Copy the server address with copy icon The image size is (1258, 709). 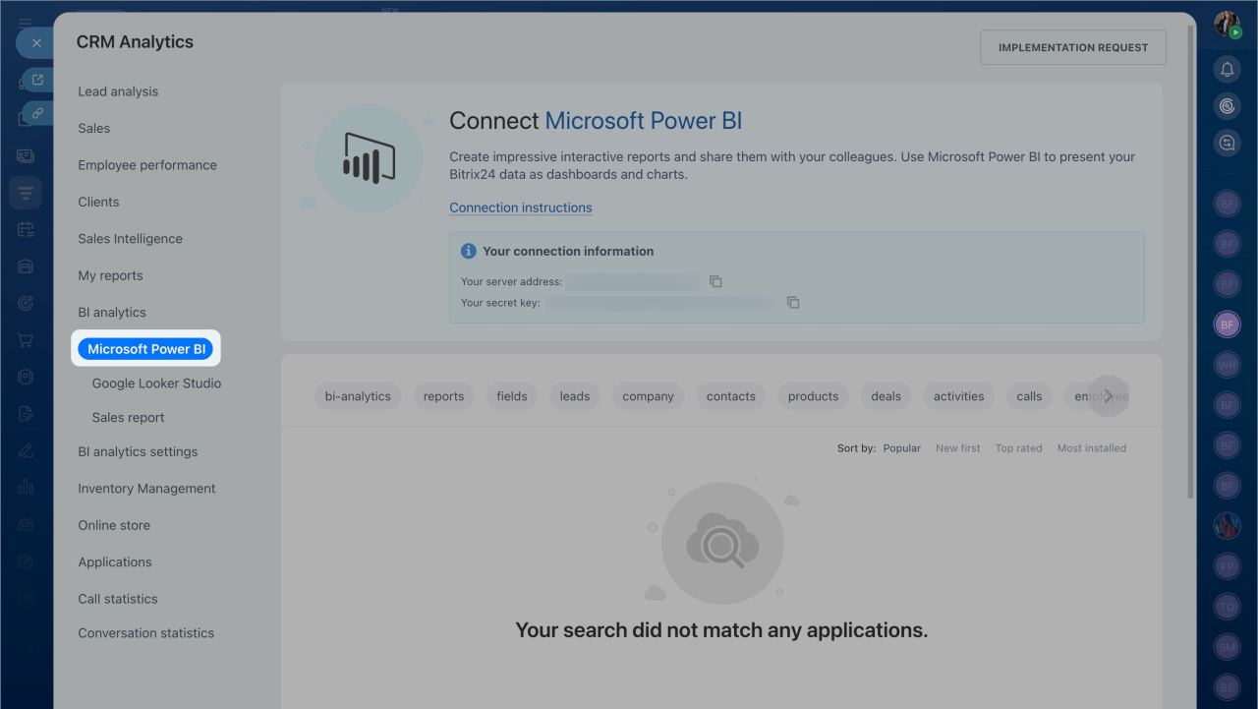(715, 281)
